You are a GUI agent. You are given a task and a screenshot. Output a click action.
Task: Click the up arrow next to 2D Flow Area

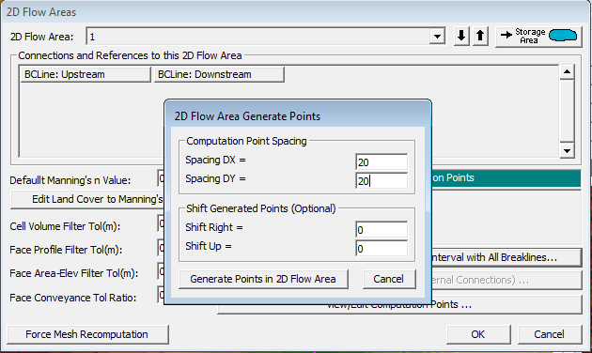tap(480, 37)
